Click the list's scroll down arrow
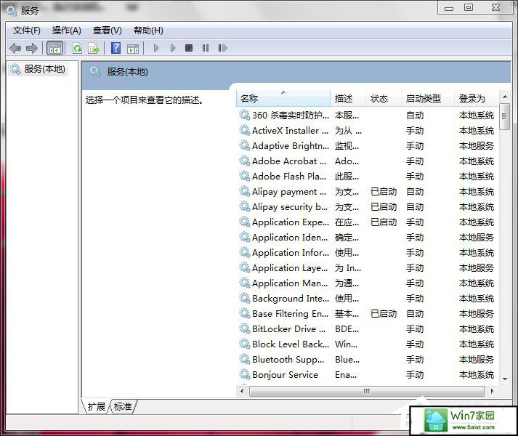This screenshot has height=436, width=518. coord(504,379)
